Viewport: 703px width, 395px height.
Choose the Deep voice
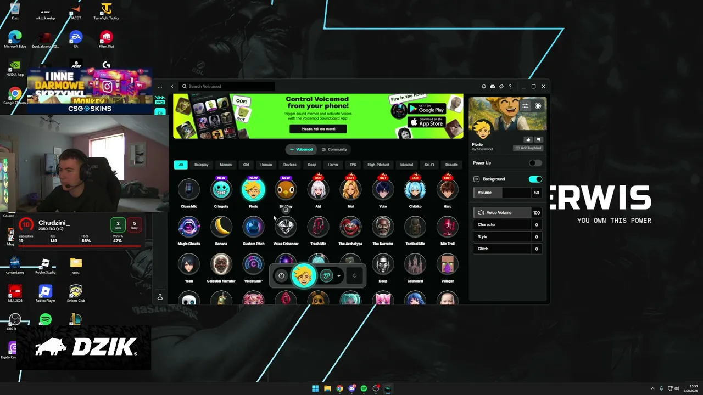pyautogui.click(x=383, y=264)
